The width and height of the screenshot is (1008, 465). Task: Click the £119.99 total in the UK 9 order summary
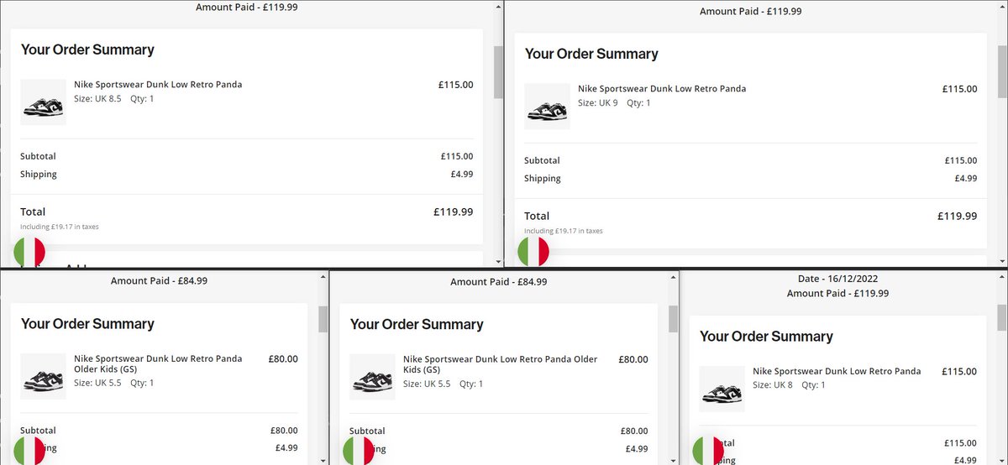point(957,216)
